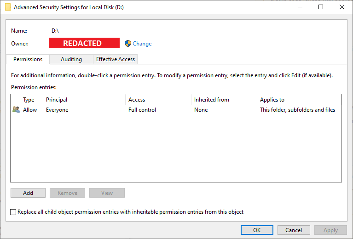The height and width of the screenshot is (239, 353).
Task: Close the Advanced Security Settings window
Action: pos(342,7)
